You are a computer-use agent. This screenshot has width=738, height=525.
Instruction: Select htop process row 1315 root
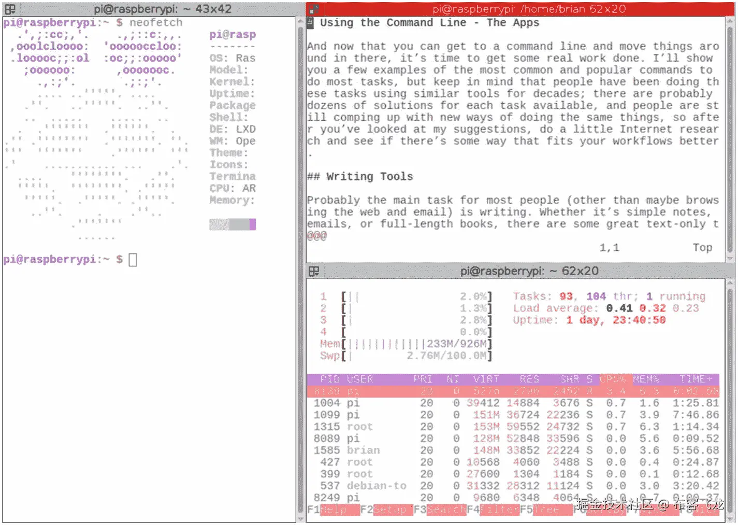tap(513, 427)
